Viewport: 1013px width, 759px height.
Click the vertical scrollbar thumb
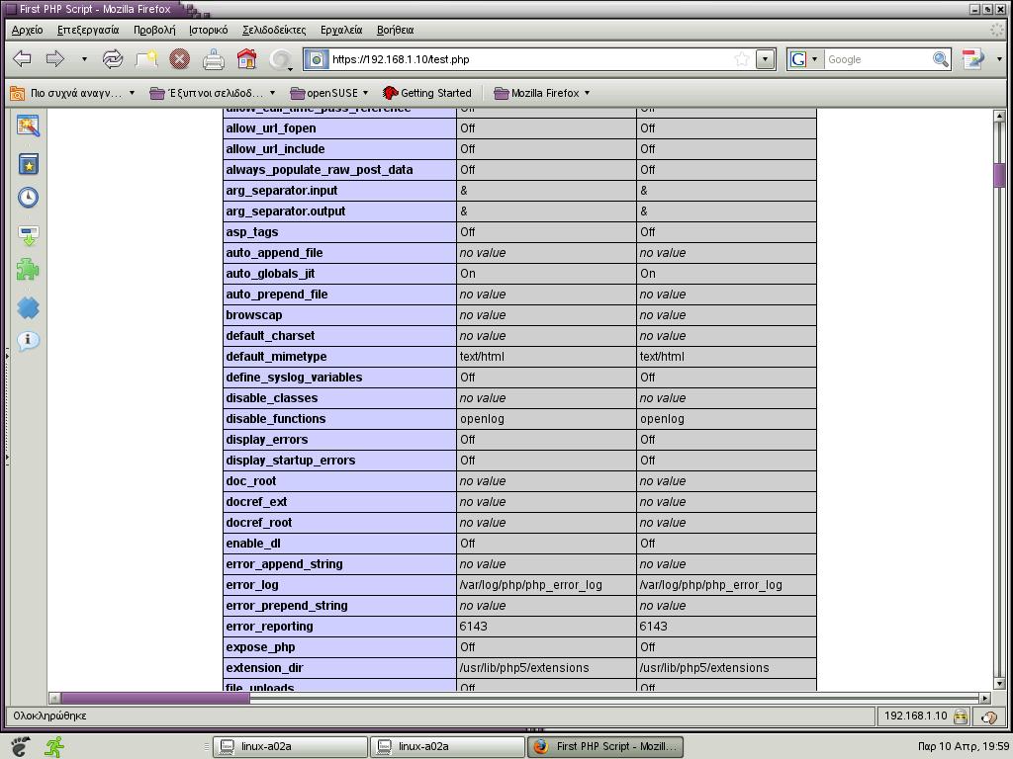[999, 175]
